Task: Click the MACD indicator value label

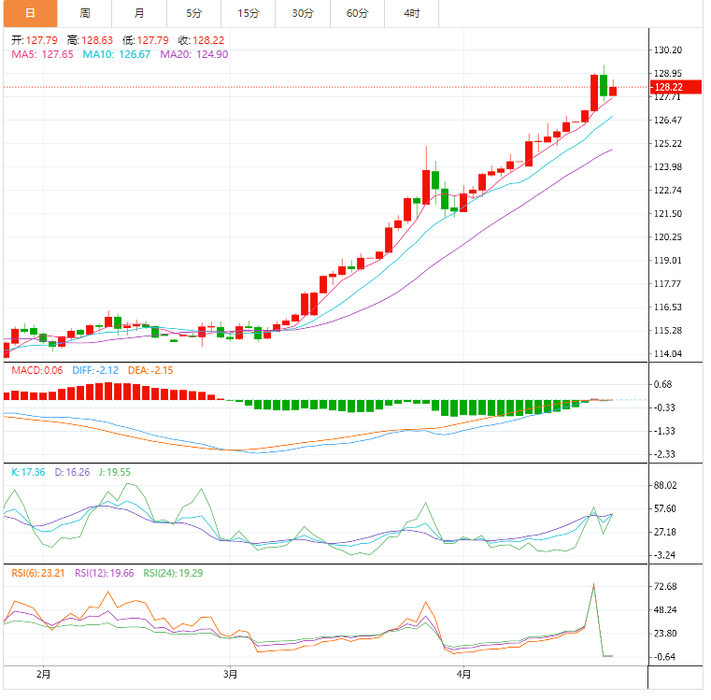Action: tap(36, 370)
